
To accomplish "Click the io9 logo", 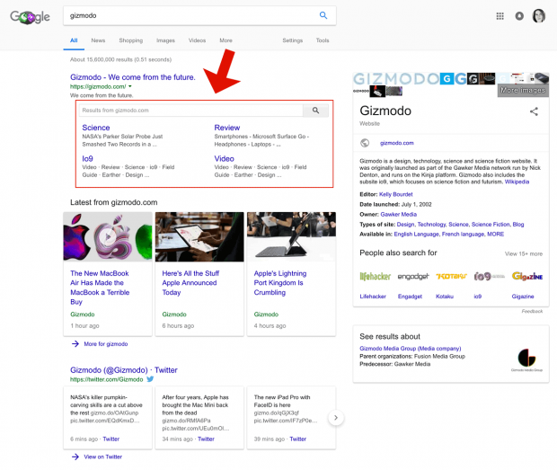I will (489, 277).
